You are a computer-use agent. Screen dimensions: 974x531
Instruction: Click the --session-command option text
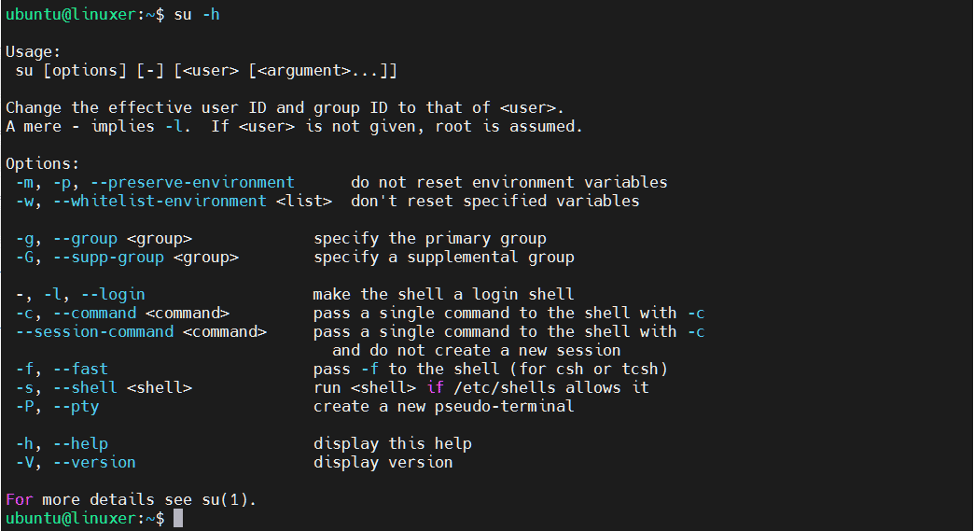tap(94, 331)
